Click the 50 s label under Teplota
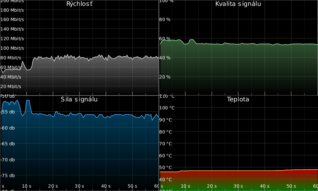Screen dimensions: 318x191 point(291,186)
